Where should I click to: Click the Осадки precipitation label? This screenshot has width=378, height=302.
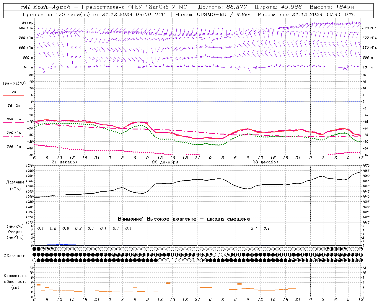pyautogui.click(x=15, y=232)
